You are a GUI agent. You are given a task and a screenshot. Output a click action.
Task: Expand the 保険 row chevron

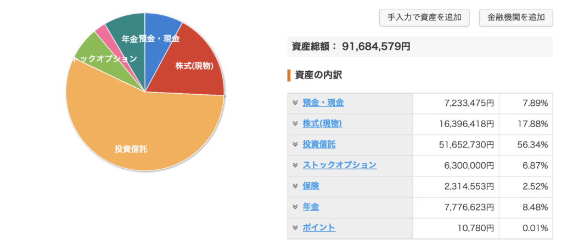(x=295, y=186)
